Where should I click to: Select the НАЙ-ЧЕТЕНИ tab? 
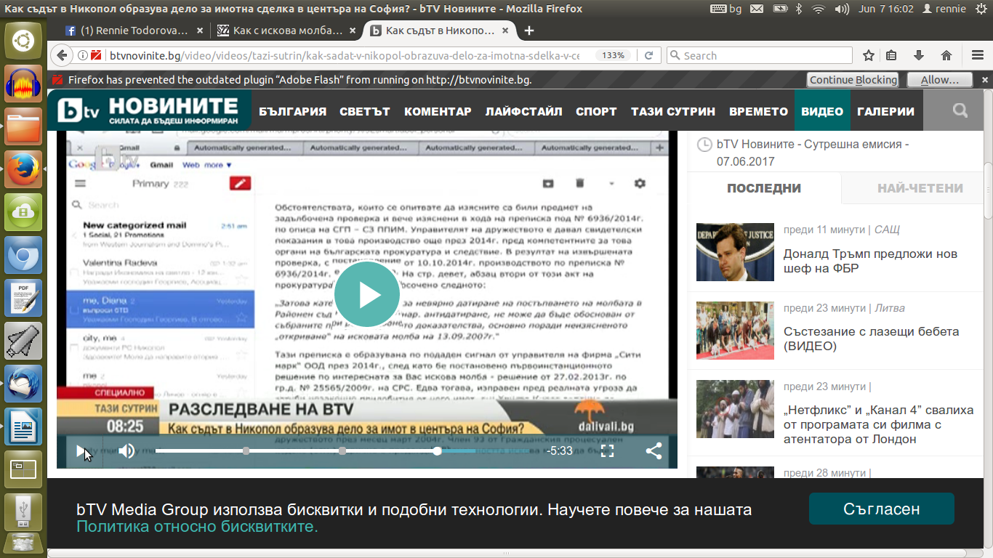[920, 188]
